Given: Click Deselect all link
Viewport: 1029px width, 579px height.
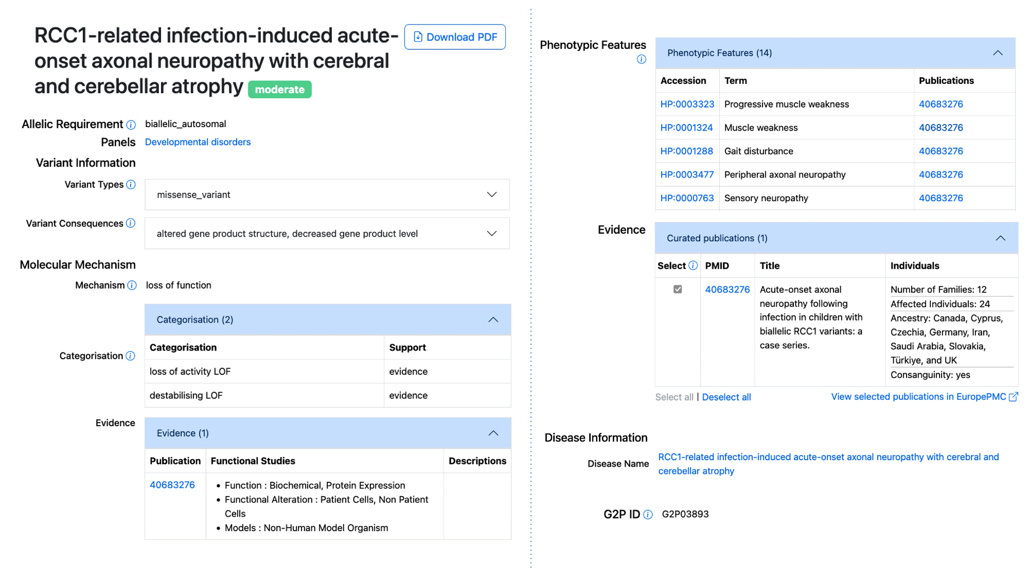Looking at the screenshot, I should point(726,397).
